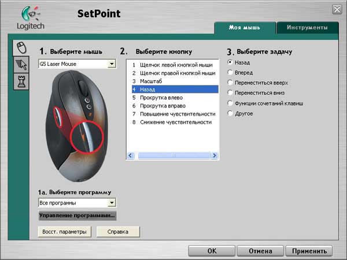Click the 'Справка' help button

click(x=118, y=232)
